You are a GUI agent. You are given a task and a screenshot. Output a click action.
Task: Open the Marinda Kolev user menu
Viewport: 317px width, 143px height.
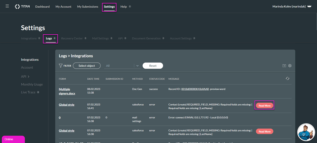pos(289,7)
